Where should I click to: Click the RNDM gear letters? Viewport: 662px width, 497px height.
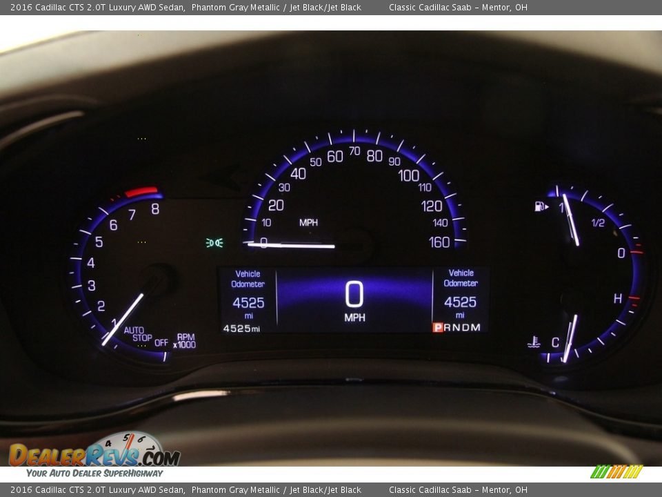(x=463, y=328)
